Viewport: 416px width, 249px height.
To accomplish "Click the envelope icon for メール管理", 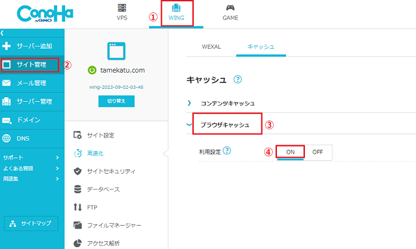I will [x=6, y=83].
